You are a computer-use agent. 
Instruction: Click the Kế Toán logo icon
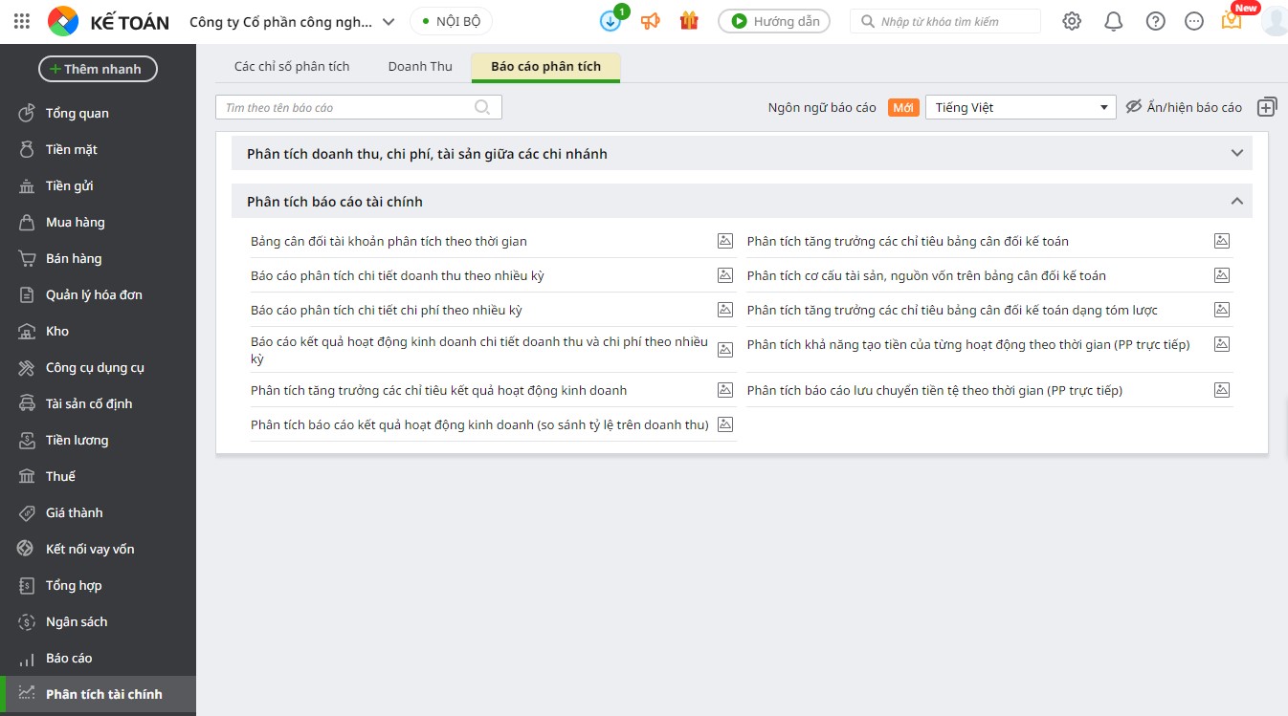coord(63,21)
